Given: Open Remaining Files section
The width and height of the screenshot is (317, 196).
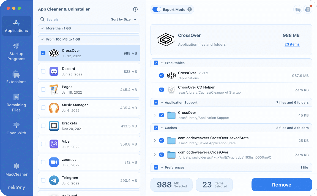Looking at the screenshot, I should [16, 103].
